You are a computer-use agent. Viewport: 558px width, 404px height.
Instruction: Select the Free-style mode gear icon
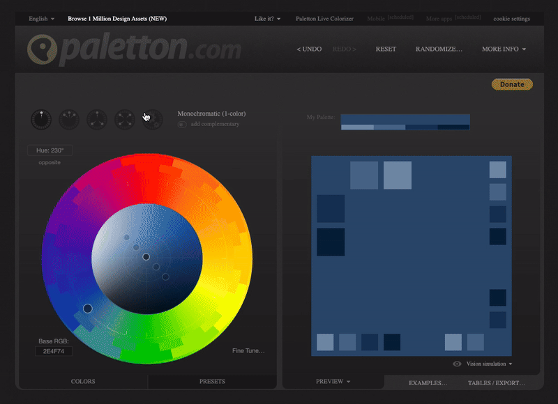[x=152, y=119]
